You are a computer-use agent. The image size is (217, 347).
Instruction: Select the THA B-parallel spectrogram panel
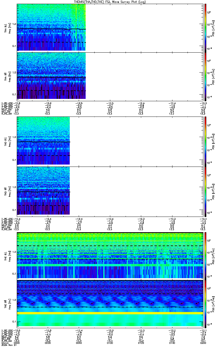tap(110, 76)
